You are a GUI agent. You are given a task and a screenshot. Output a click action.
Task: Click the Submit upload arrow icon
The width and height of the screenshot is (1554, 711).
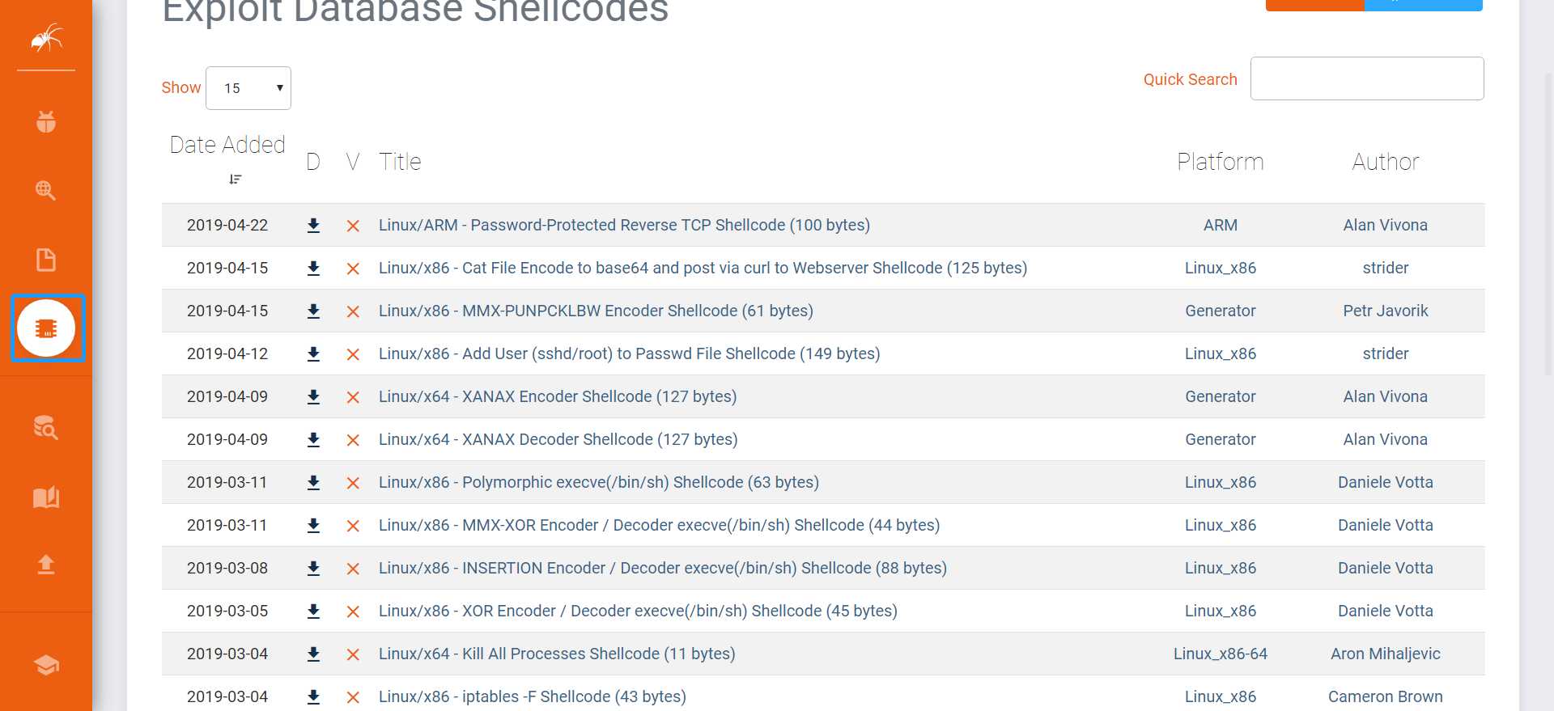click(x=46, y=565)
